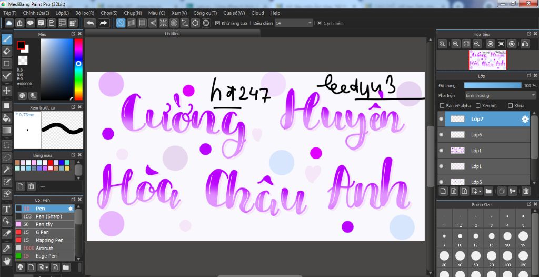Enable radial snap guide

[x=163, y=23]
